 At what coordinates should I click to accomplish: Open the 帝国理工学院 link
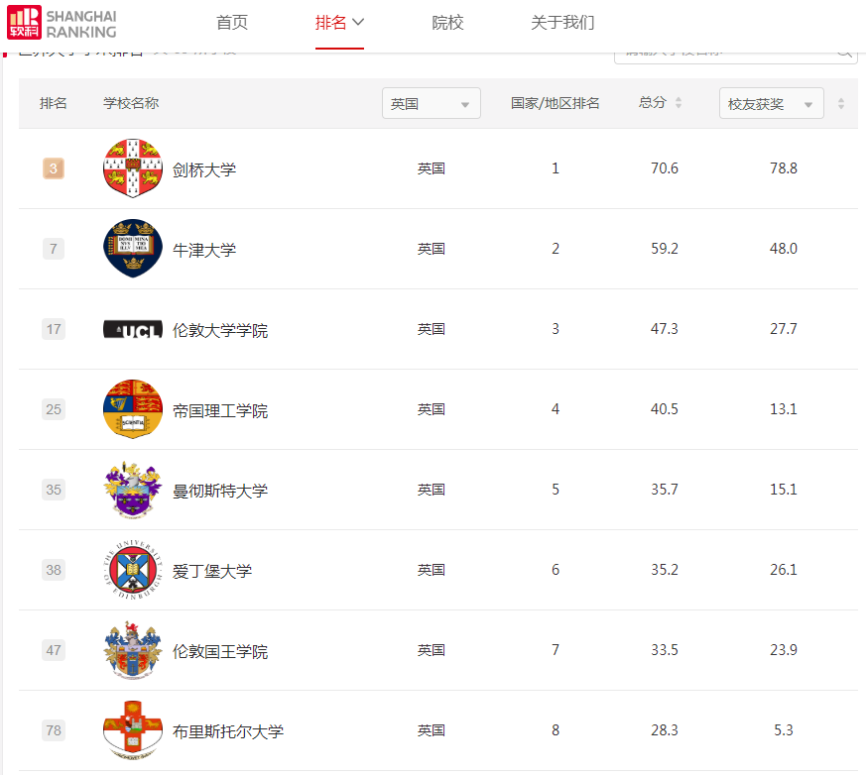tap(220, 410)
